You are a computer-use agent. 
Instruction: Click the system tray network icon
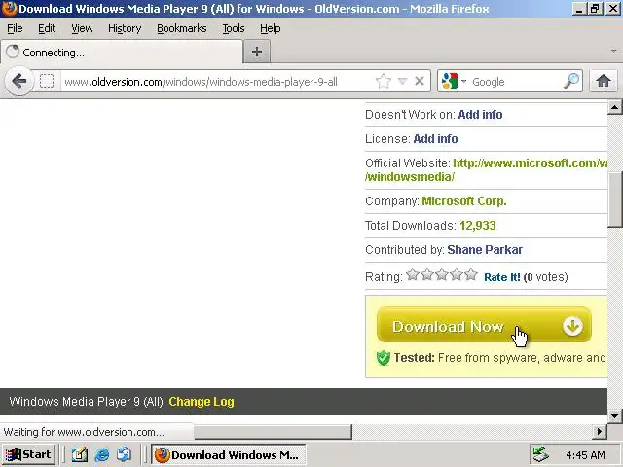541,454
